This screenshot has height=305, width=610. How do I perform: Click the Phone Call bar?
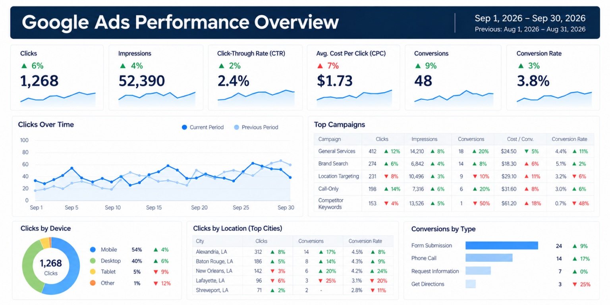(489, 258)
